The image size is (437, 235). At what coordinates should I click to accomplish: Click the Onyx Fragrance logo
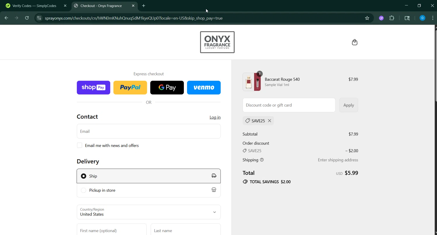point(217,42)
